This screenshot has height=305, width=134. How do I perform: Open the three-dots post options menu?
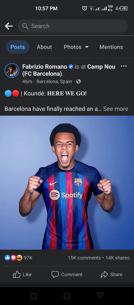coord(124,66)
